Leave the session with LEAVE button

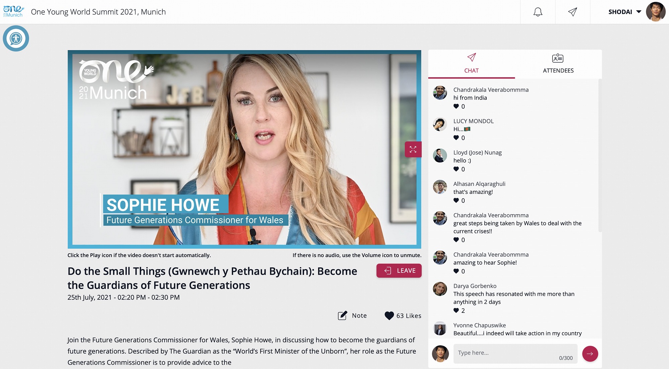399,271
